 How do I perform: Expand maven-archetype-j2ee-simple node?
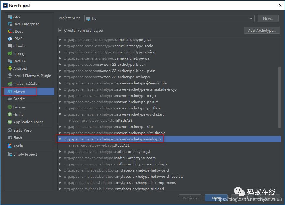(60, 83)
